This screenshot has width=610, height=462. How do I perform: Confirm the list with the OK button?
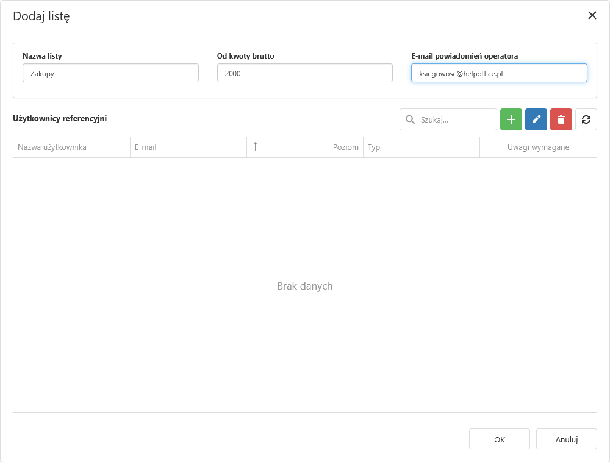click(499, 439)
